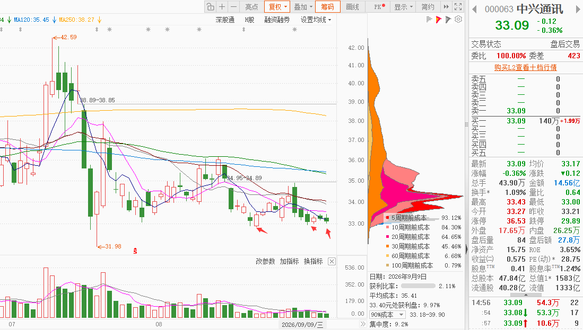Screen dimensions: 583x330
Task: Select the gray flame chip view icon
Action: point(448,19)
